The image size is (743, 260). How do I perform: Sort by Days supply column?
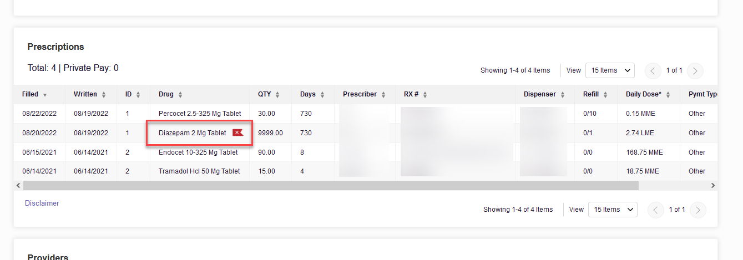tap(322, 95)
